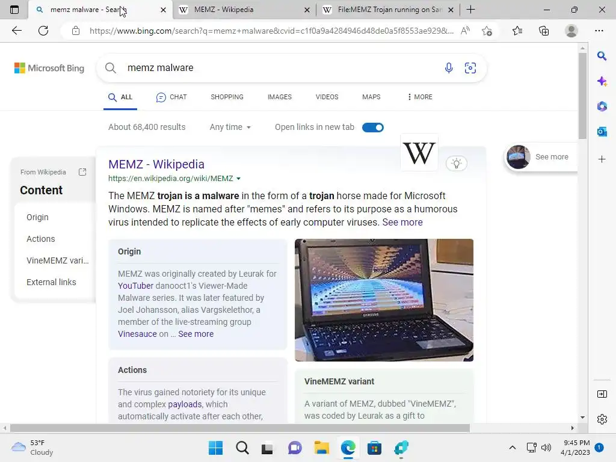The image size is (616, 462).
Task: Jump to VineMEMZ variant in Content list
Action: tap(58, 260)
